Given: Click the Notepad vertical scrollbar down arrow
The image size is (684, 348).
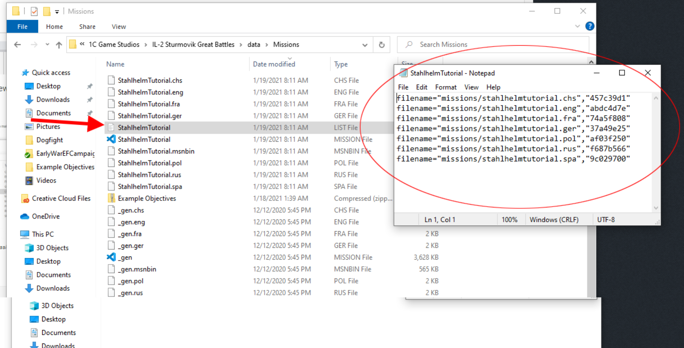Looking at the screenshot, I should (x=656, y=208).
